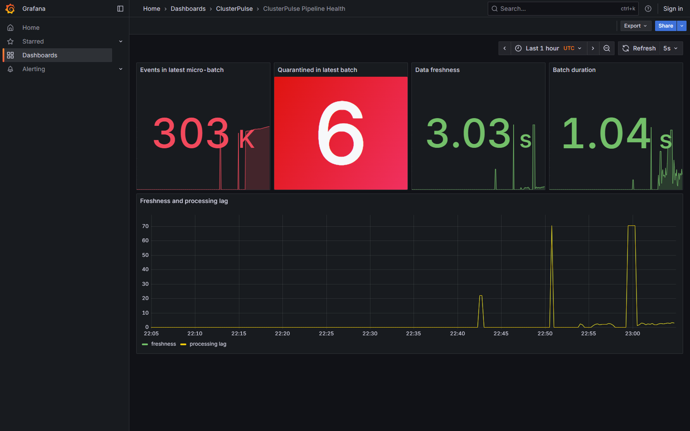Toggle processing lag series in legend
Screen dimensions: 690x431
click(x=208, y=344)
